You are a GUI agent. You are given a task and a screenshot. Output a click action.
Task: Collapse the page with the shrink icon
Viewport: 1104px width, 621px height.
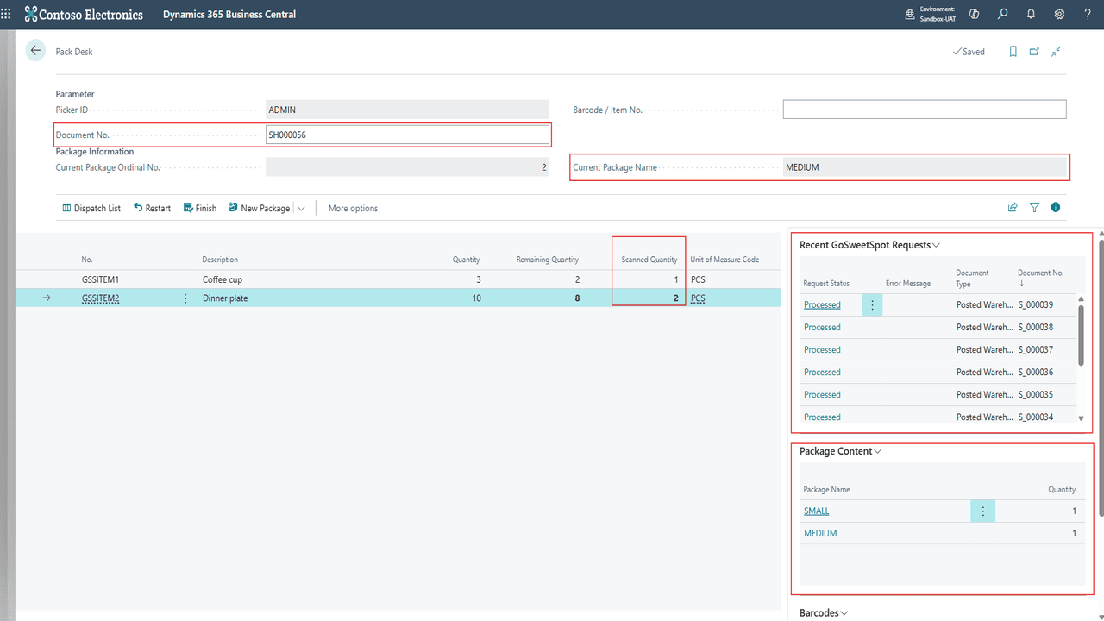(x=1056, y=52)
